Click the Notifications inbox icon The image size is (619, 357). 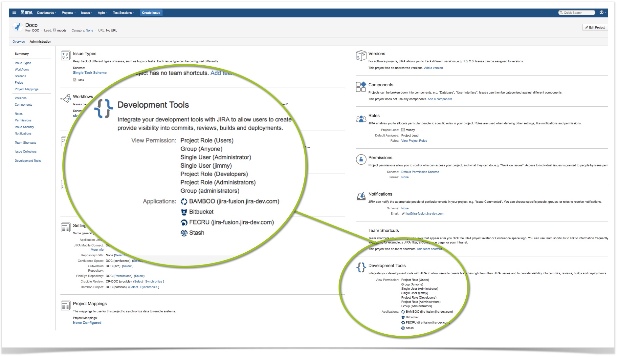tap(361, 196)
